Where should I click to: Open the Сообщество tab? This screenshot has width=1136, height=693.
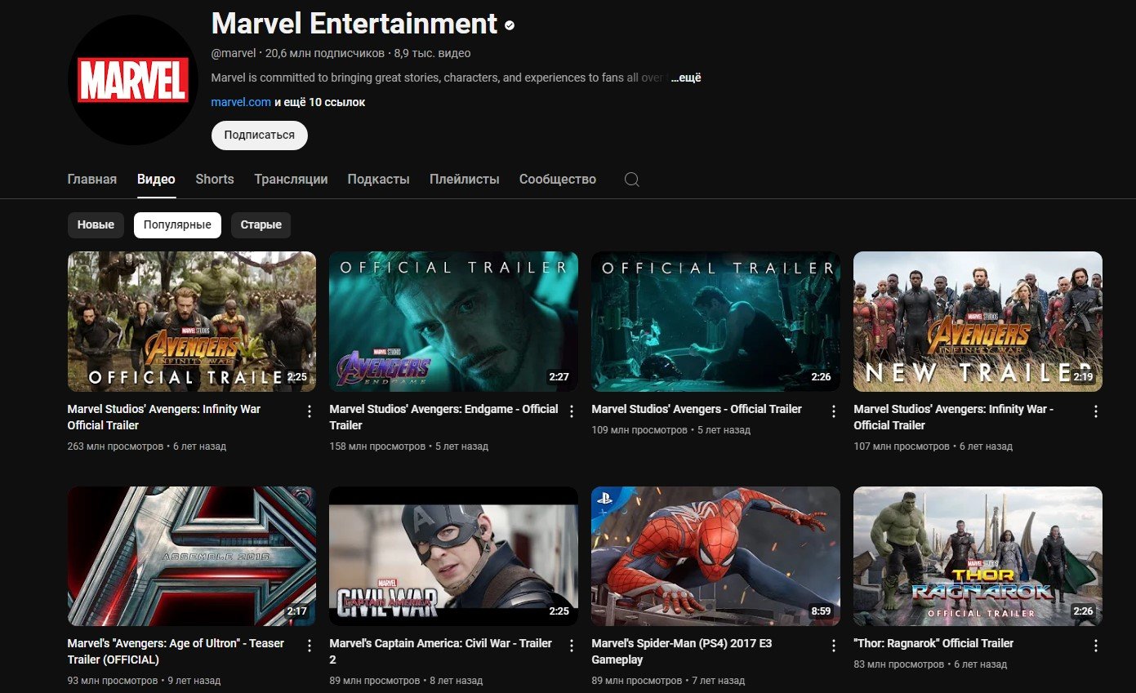point(558,179)
